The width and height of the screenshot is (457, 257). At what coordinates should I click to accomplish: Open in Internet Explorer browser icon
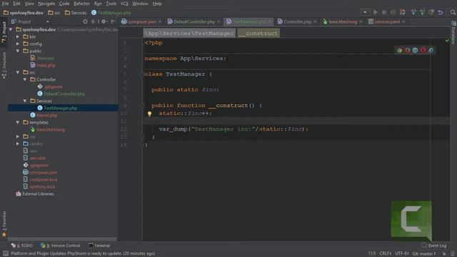(431, 51)
